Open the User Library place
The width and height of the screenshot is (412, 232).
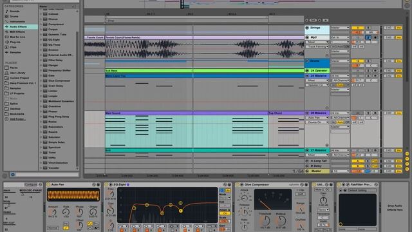point(17,73)
